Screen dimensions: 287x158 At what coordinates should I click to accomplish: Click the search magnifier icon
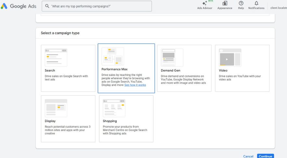(47, 6)
